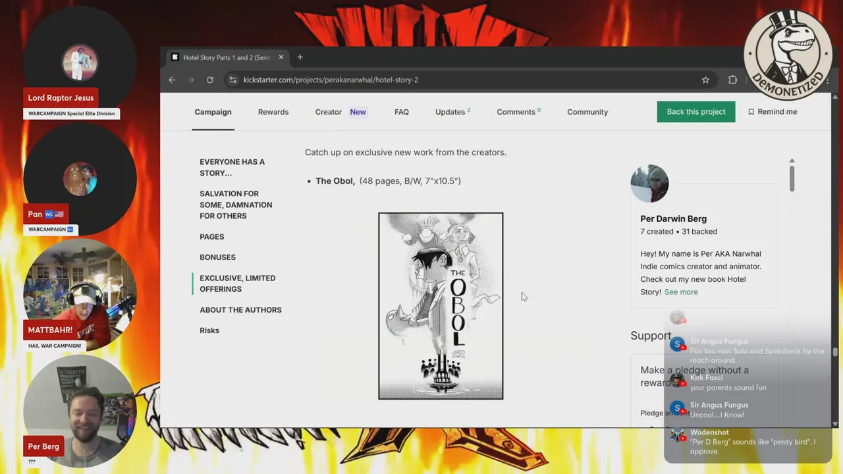Reload the Kickstarter page
843x474 pixels.
click(210, 80)
